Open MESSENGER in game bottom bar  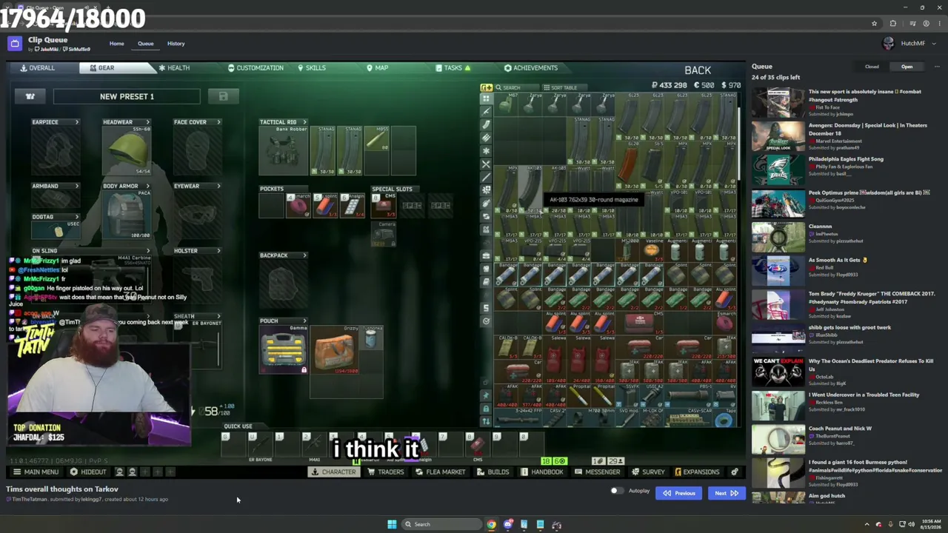tap(598, 472)
